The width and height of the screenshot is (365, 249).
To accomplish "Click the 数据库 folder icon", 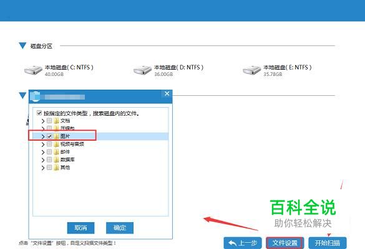I will pyautogui.click(x=56, y=160).
